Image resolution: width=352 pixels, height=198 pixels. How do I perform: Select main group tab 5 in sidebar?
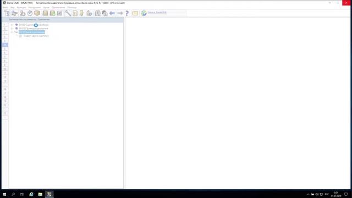click(5, 49)
